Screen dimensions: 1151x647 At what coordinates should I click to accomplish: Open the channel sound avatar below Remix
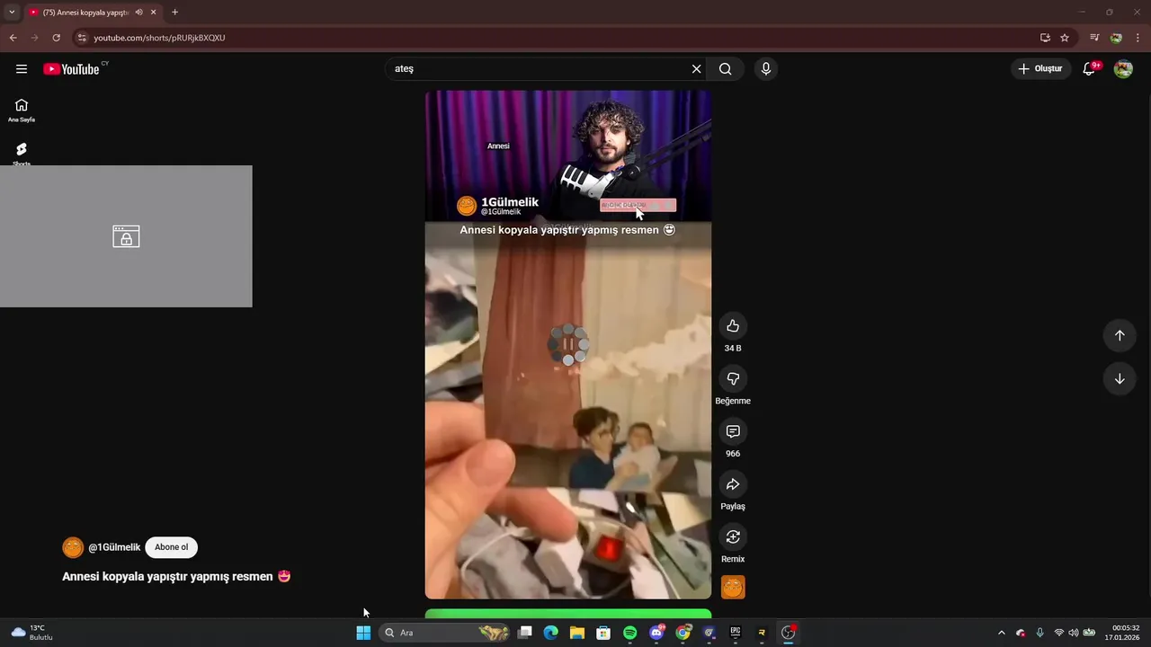pos(733,588)
